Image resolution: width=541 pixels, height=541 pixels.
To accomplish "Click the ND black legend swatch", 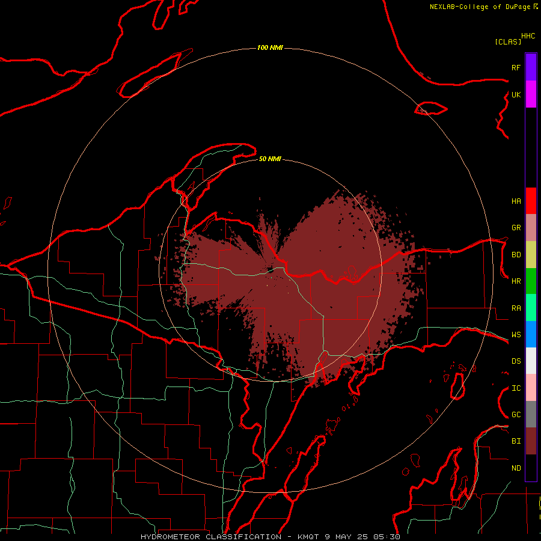I will (531, 468).
